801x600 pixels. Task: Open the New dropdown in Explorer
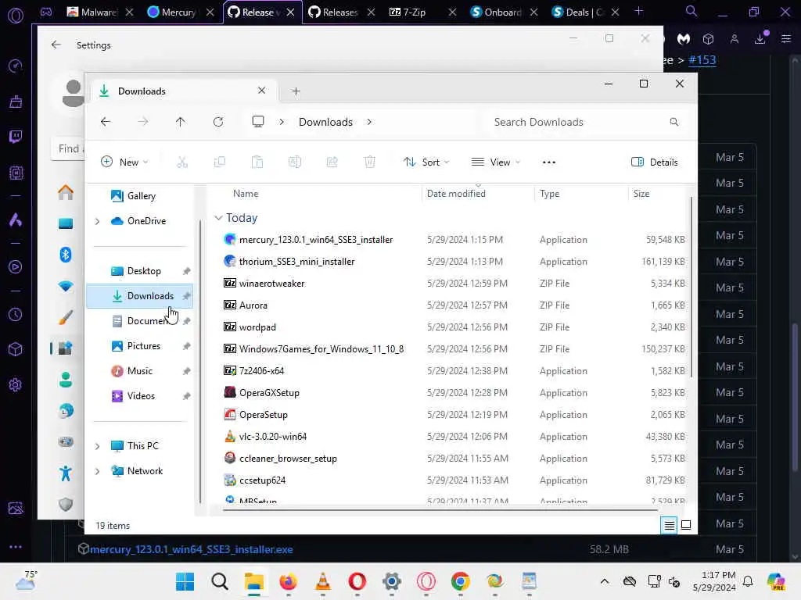pos(124,162)
